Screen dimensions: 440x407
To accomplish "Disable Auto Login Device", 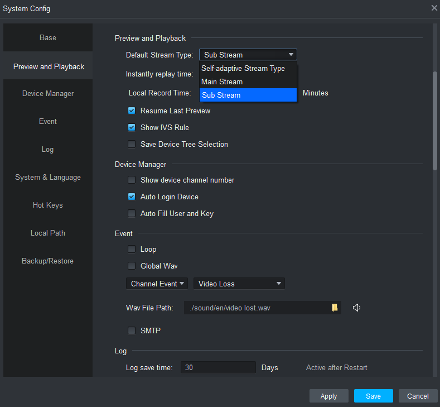I will (132, 197).
